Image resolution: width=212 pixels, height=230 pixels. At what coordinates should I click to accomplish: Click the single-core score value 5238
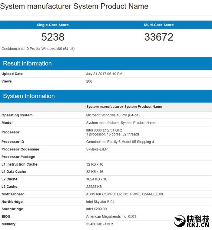tap(53, 37)
